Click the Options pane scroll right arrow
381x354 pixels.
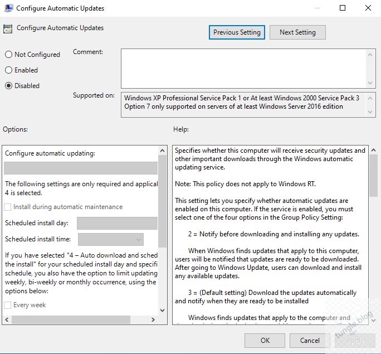coord(153,319)
